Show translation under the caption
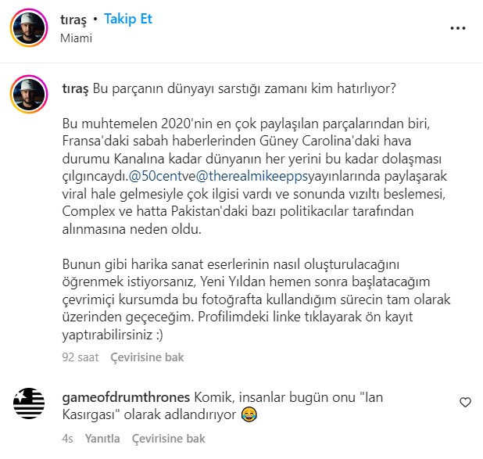The image size is (483, 459). click(x=147, y=357)
